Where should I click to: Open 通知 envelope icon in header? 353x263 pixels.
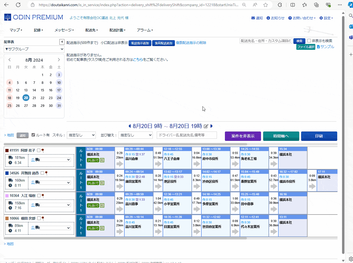coord(253,18)
